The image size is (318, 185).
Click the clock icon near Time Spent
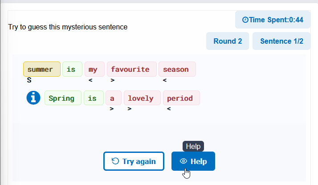pos(245,20)
